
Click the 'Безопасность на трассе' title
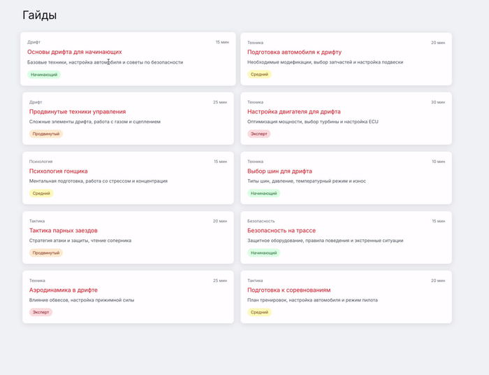[x=282, y=230]
